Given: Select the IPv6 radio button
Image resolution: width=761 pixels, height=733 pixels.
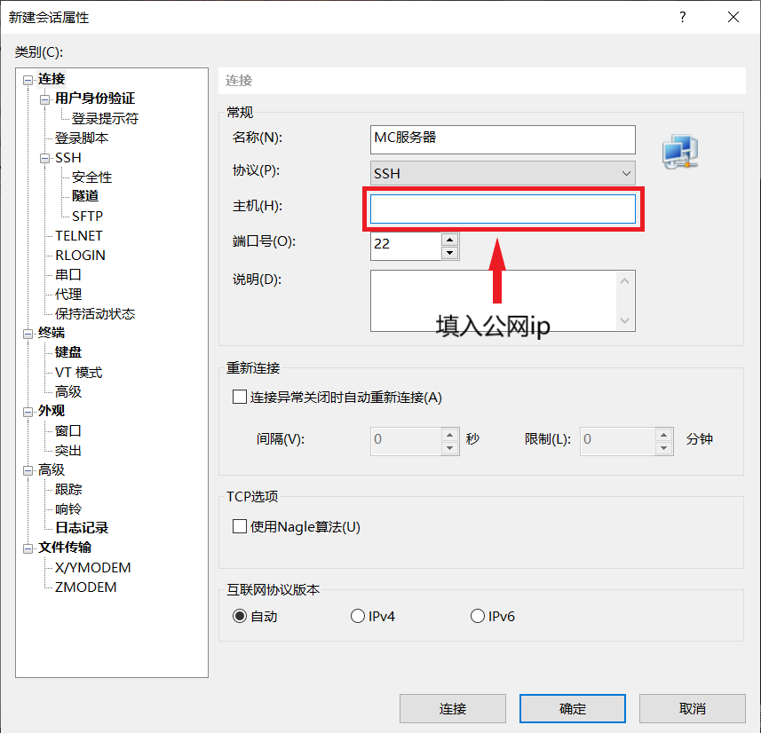Looking at the screenshot, I should pos(478,616).
